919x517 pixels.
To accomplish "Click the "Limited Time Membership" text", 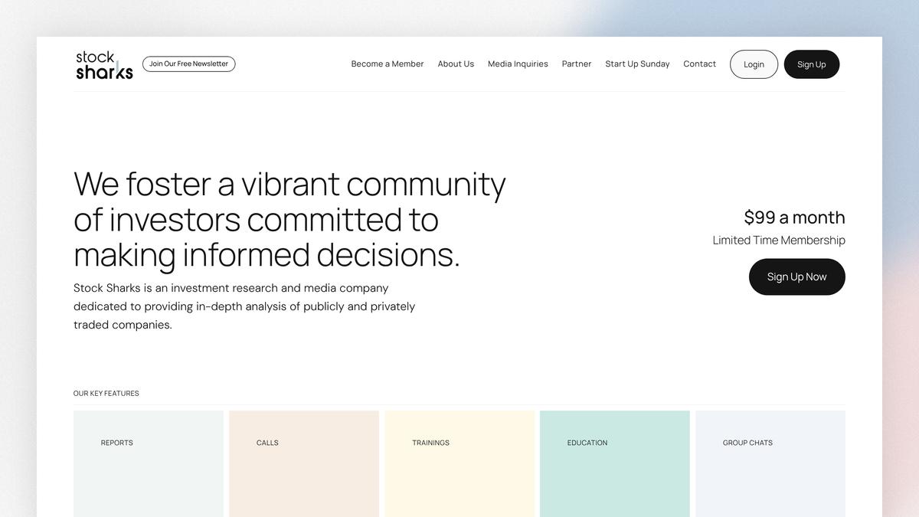I will click(x=779, y=241).
